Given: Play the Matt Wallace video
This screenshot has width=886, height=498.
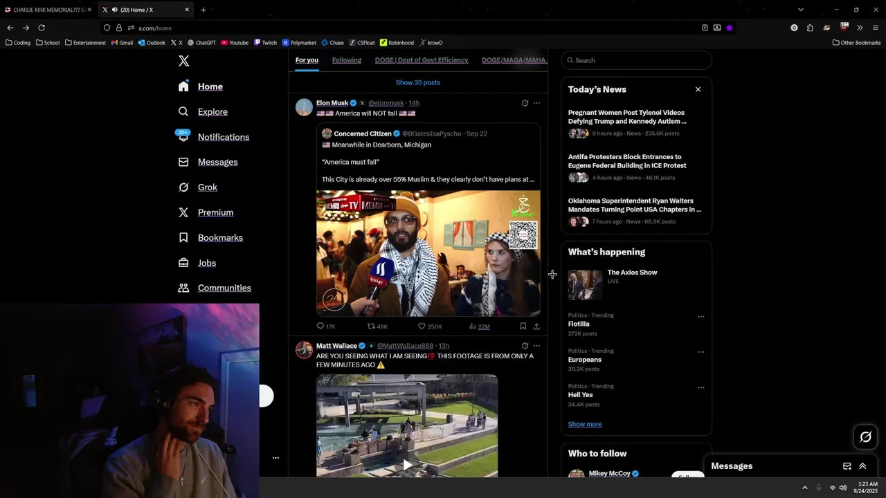Looking at the screenshot, I should click(407, 465).
